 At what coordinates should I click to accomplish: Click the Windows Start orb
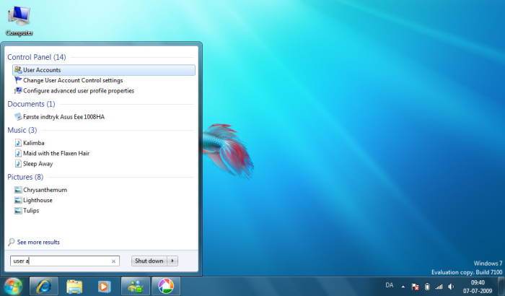[13, 286]
